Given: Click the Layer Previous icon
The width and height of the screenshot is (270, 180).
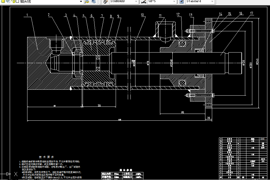Looking at the screenshot, I should click(x=94, y=1).
